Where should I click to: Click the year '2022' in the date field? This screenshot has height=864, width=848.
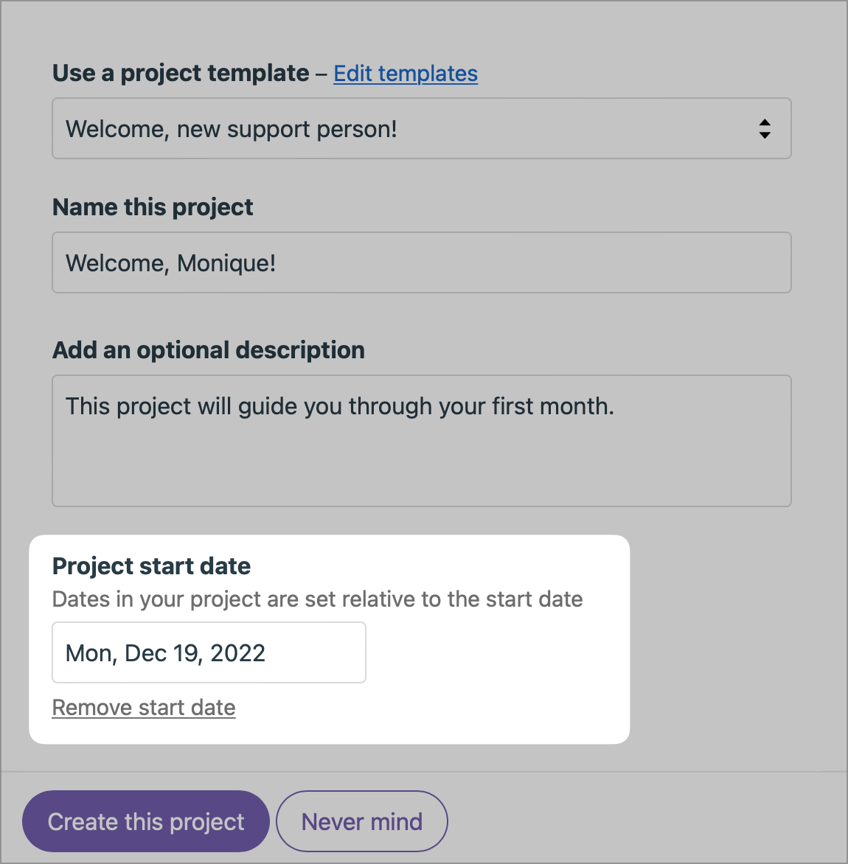coord(237,653)
